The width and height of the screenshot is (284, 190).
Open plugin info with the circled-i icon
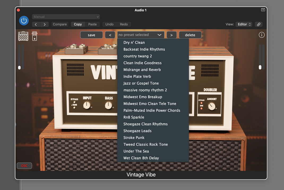click(x=261, y=34)
